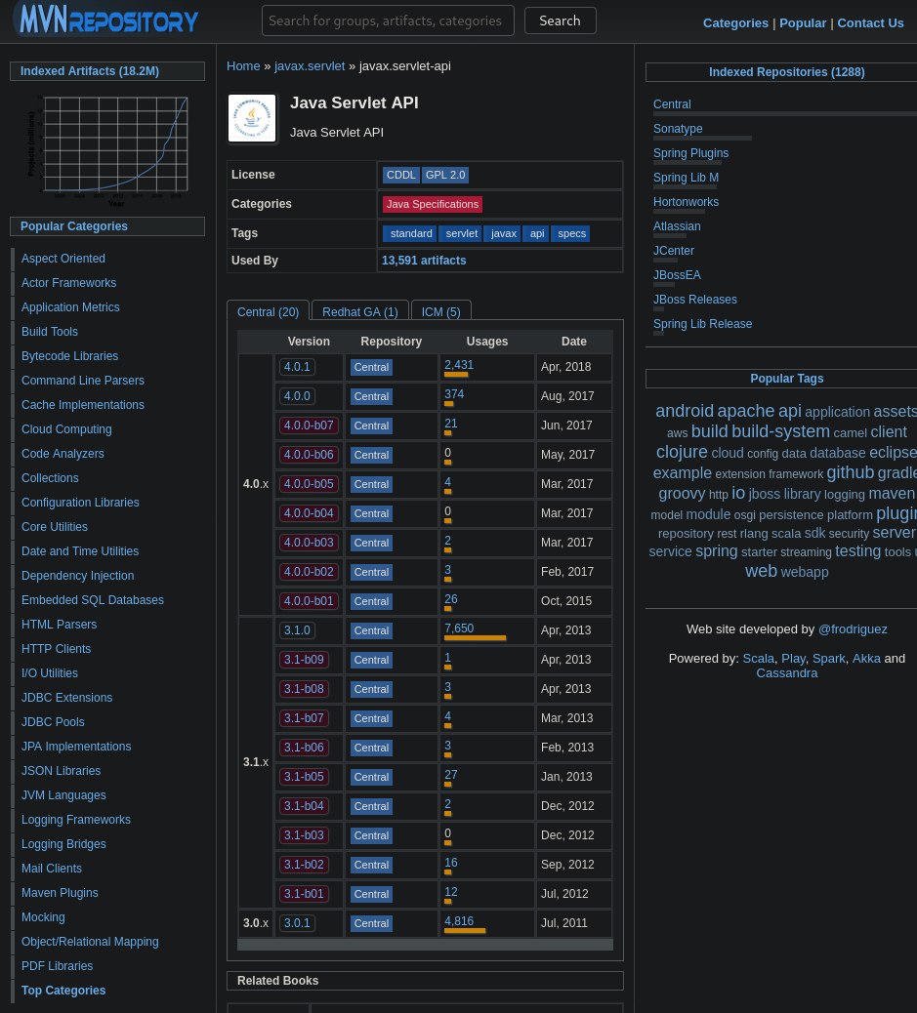This screenshot has width=917, height=1013.
Task: Open version 3.1-b05
Action: point(304,777)
